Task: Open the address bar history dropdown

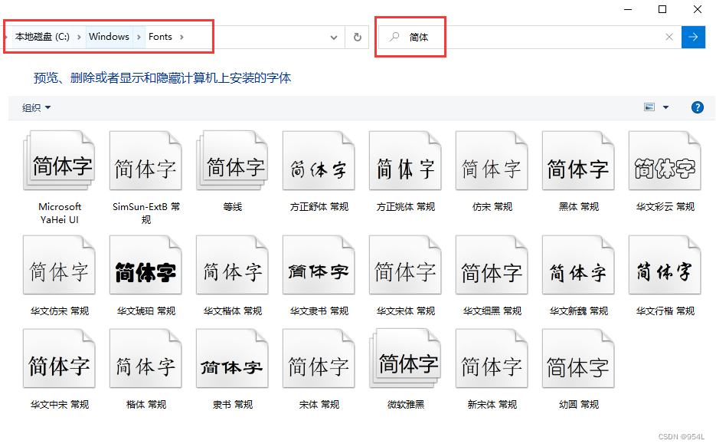Action: (333, 36)
